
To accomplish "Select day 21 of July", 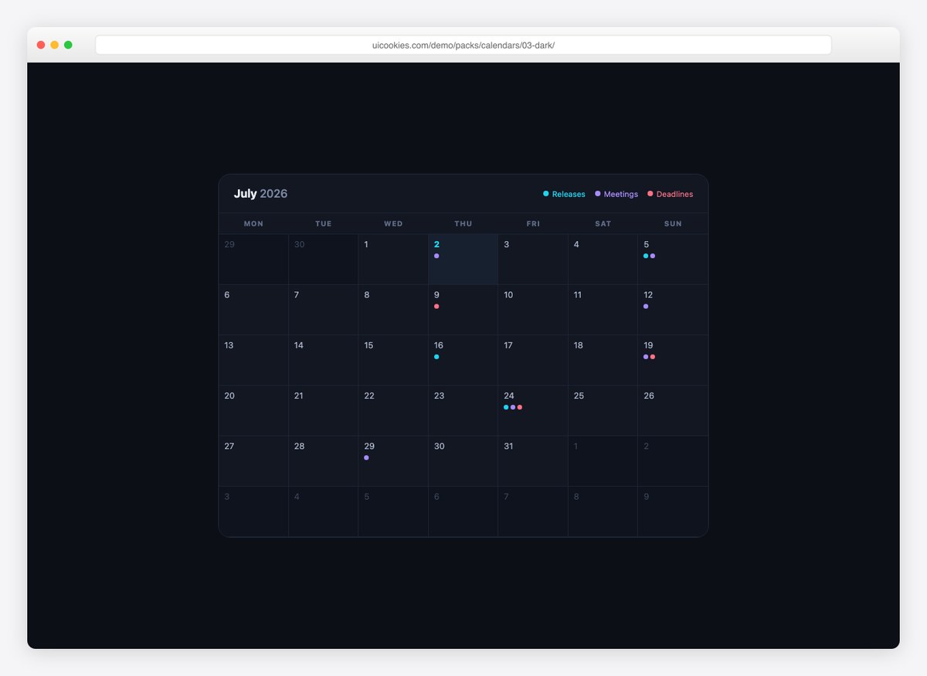I will tap(324, 410).
